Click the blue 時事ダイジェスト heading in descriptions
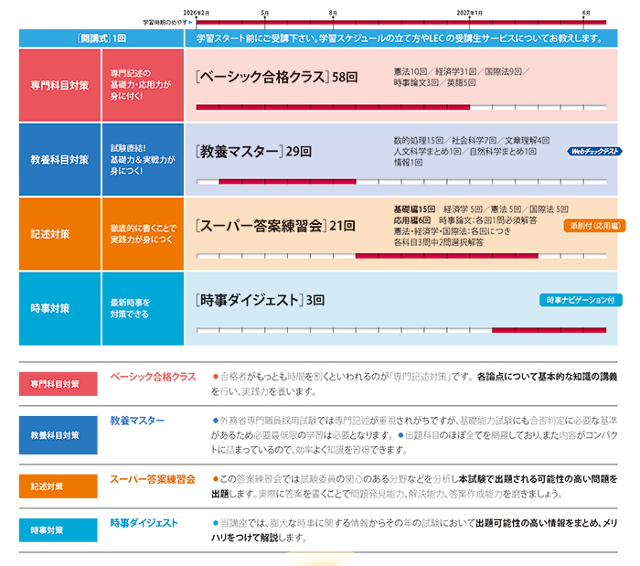640x566 pixels. coord(144,523)
